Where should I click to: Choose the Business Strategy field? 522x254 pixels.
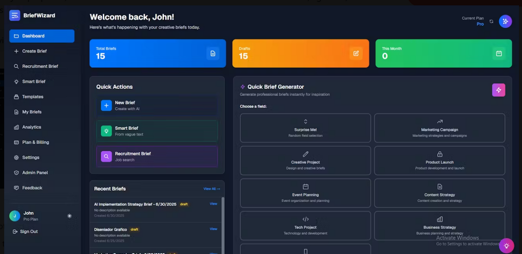(x=440, y=225)
